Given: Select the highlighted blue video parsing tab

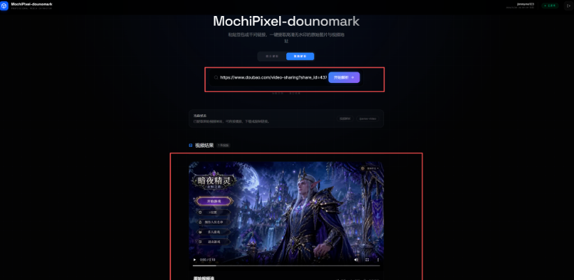Looking at the screenshot, I should coord(300,56).
